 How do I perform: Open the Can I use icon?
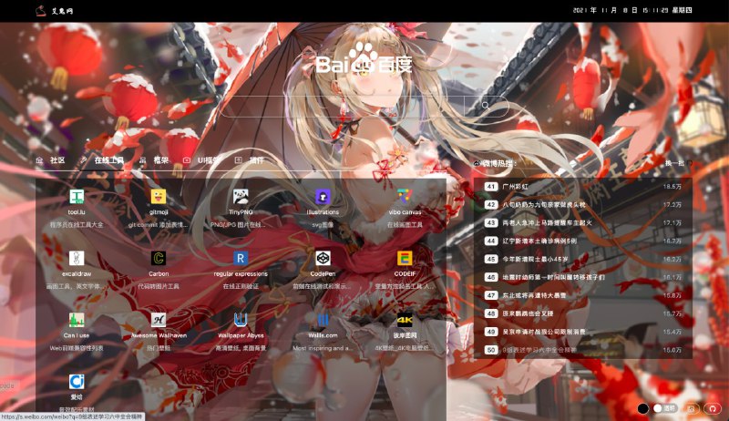click(77, 320)
